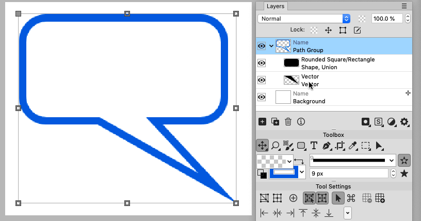Image resolution: width=421 pixels, height=221 pixels.
Task: Select the Background layer thumbnail
Action: (283, 97)
